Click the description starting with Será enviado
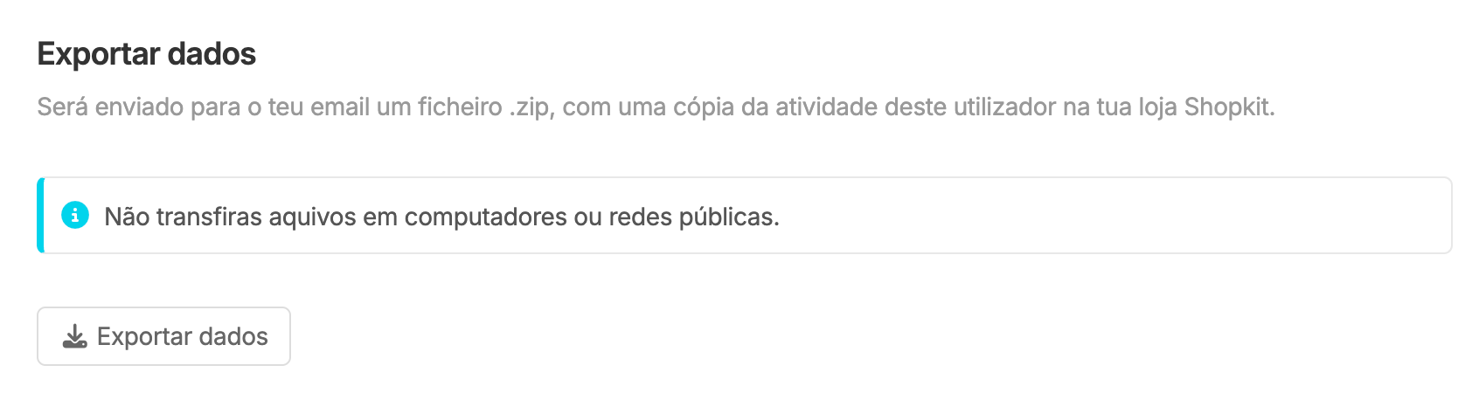The width and height of the screenshot is (1479, 393). [656, 107]
